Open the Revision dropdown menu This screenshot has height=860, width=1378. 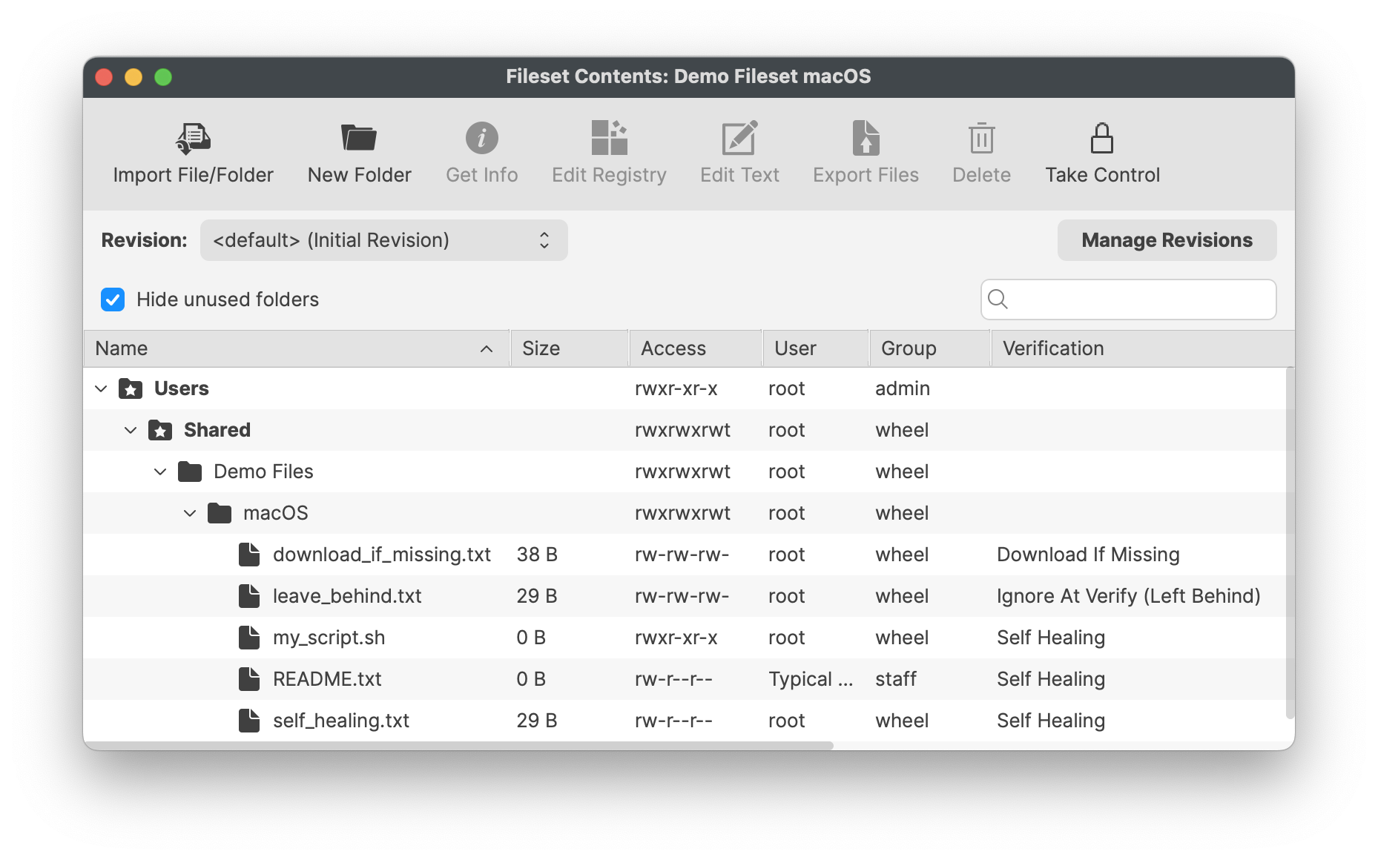pyautogui.click(x=384, y=240)
